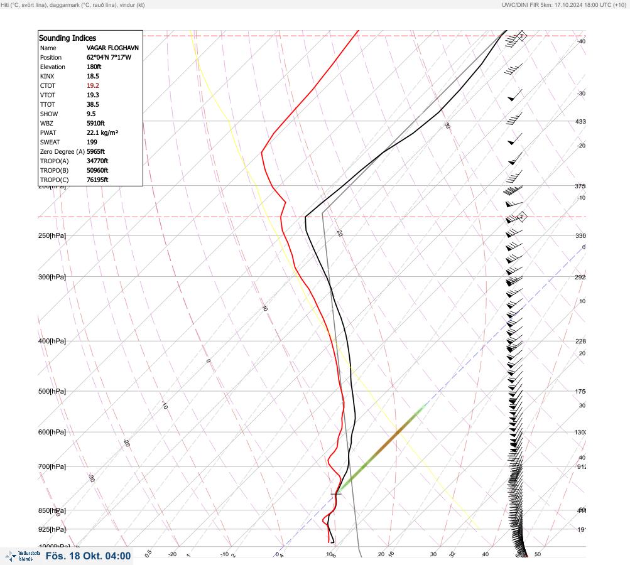The height and width of the screenshot is (565, 630).
Task: Click the 'Fös. 18 Okt. 04:00' timestamp
Action: (88, 556)
